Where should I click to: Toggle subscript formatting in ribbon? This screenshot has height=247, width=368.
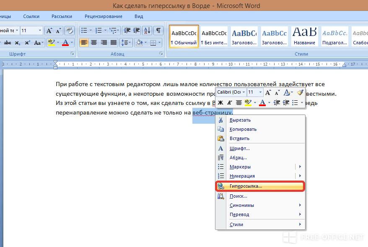pyautogui.click(x=17, y=43)
